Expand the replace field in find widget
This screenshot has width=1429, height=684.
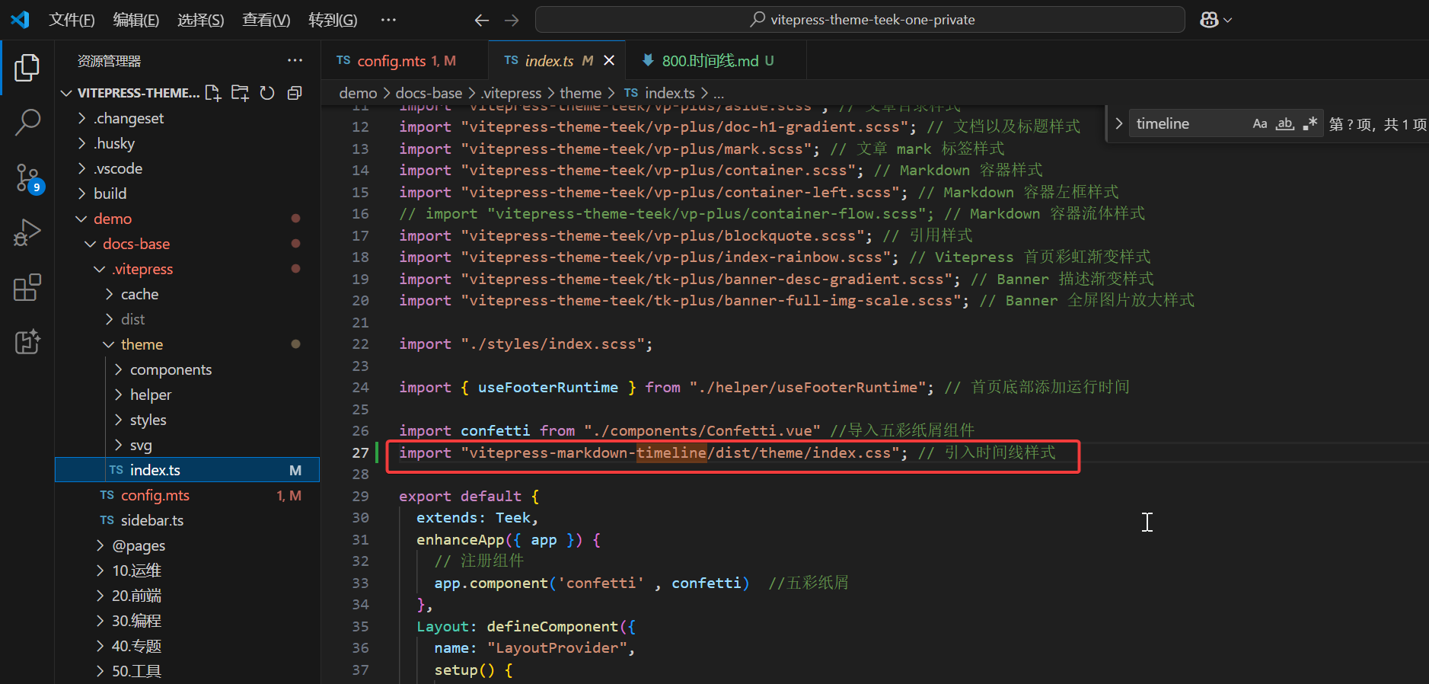click(x=1118, y=123)
